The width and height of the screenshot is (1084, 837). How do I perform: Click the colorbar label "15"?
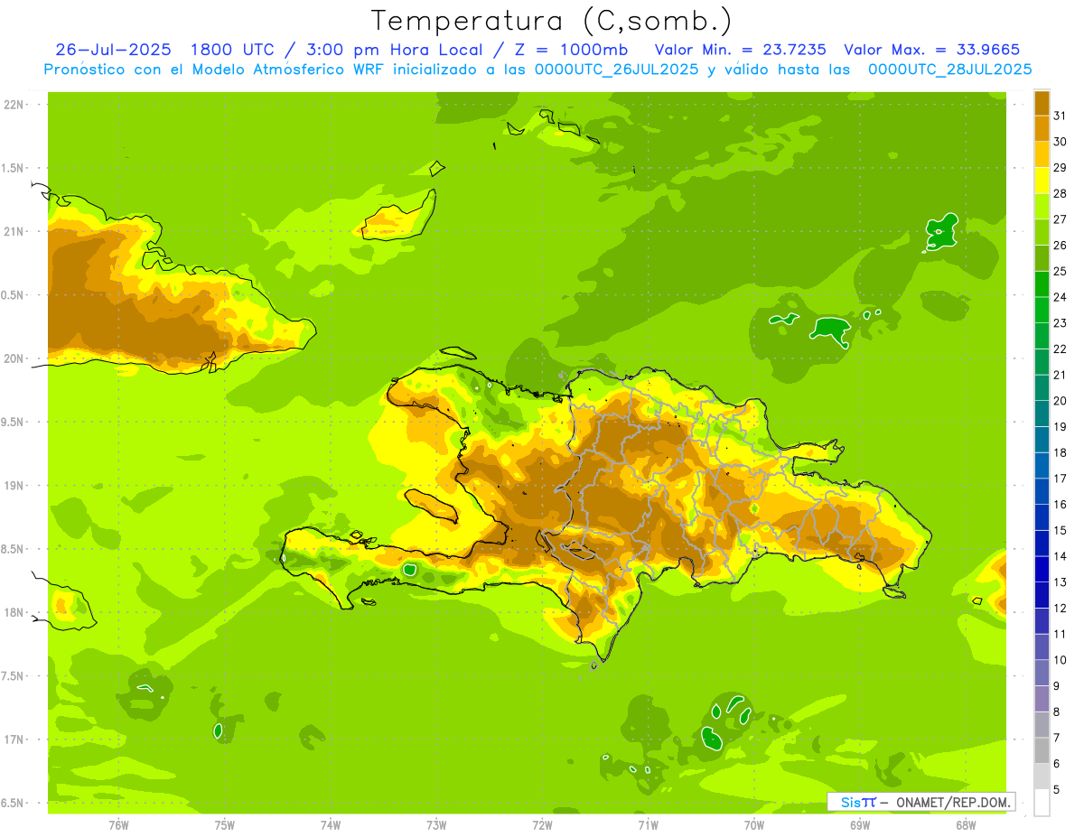pos(1060,531)
